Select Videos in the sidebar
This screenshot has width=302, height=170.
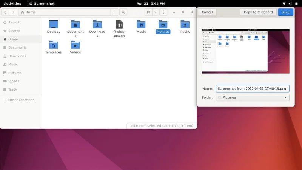pyautogui.click(x=21, y=81)
